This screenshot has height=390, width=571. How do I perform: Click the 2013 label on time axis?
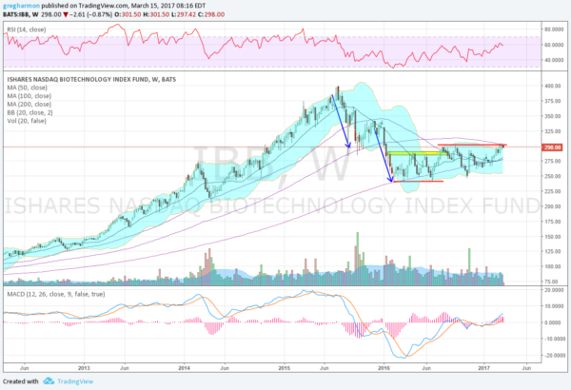point(84,368)
